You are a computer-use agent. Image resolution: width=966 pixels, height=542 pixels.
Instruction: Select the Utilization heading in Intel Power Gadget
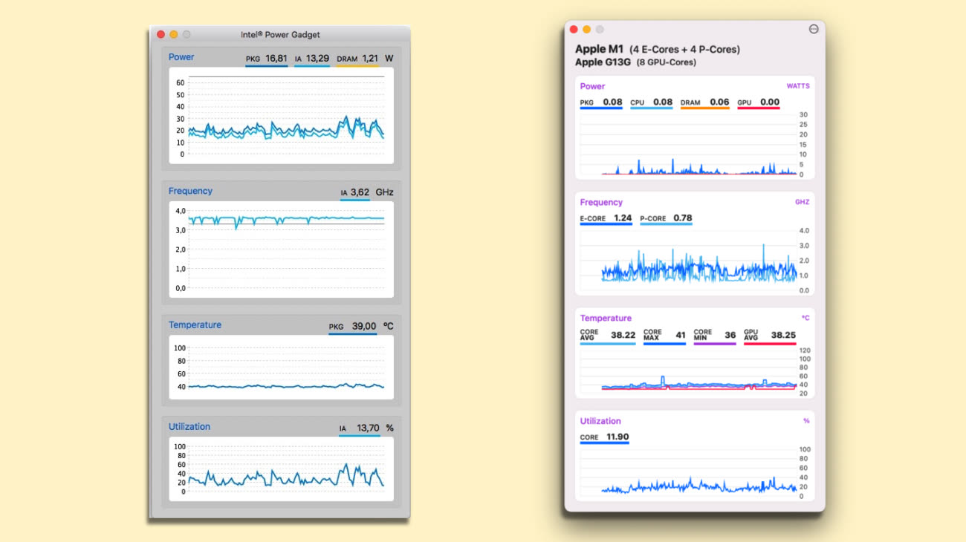pyautogui.click(x=189, y=427)
